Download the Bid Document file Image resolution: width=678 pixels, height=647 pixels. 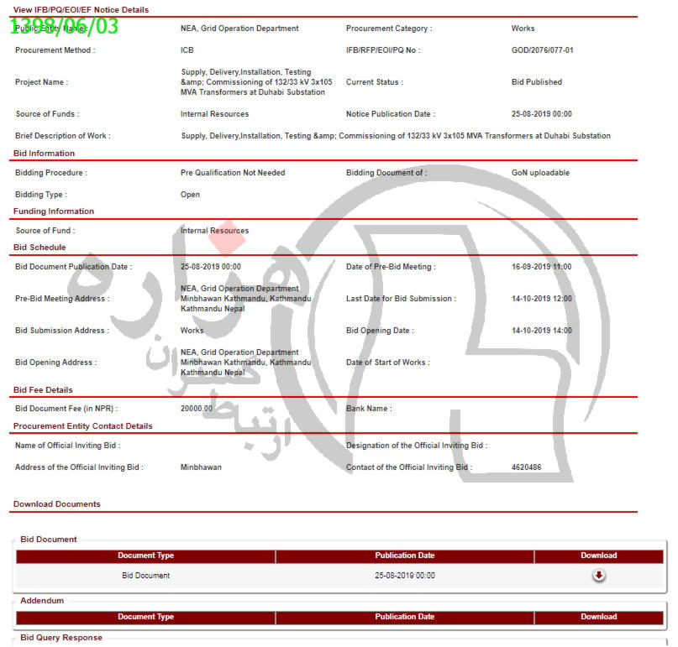(598, 576)
